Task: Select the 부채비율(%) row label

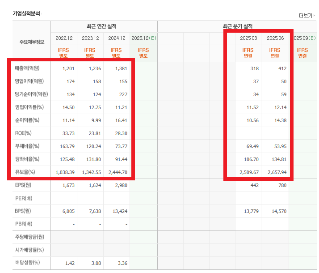Action: tap(27, 146)
